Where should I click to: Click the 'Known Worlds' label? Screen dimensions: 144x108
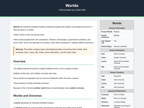point(107,32)
